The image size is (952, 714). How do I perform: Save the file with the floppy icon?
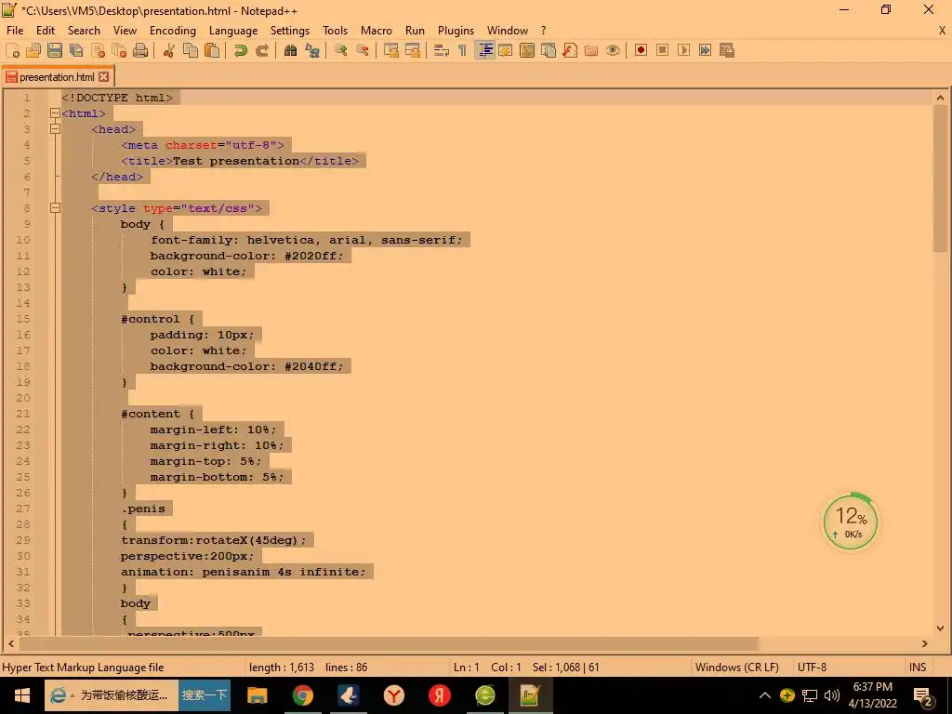(55, 50)
